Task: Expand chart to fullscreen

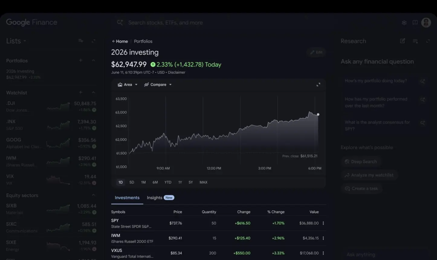Action: (318, 85)
